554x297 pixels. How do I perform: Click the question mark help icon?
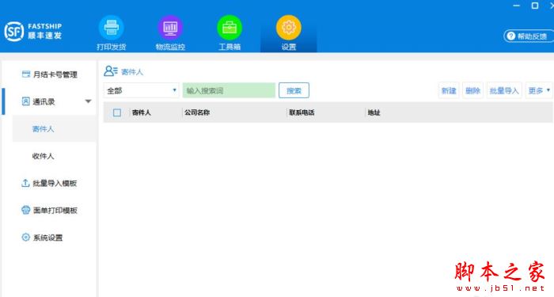click(x=511, y=36)
